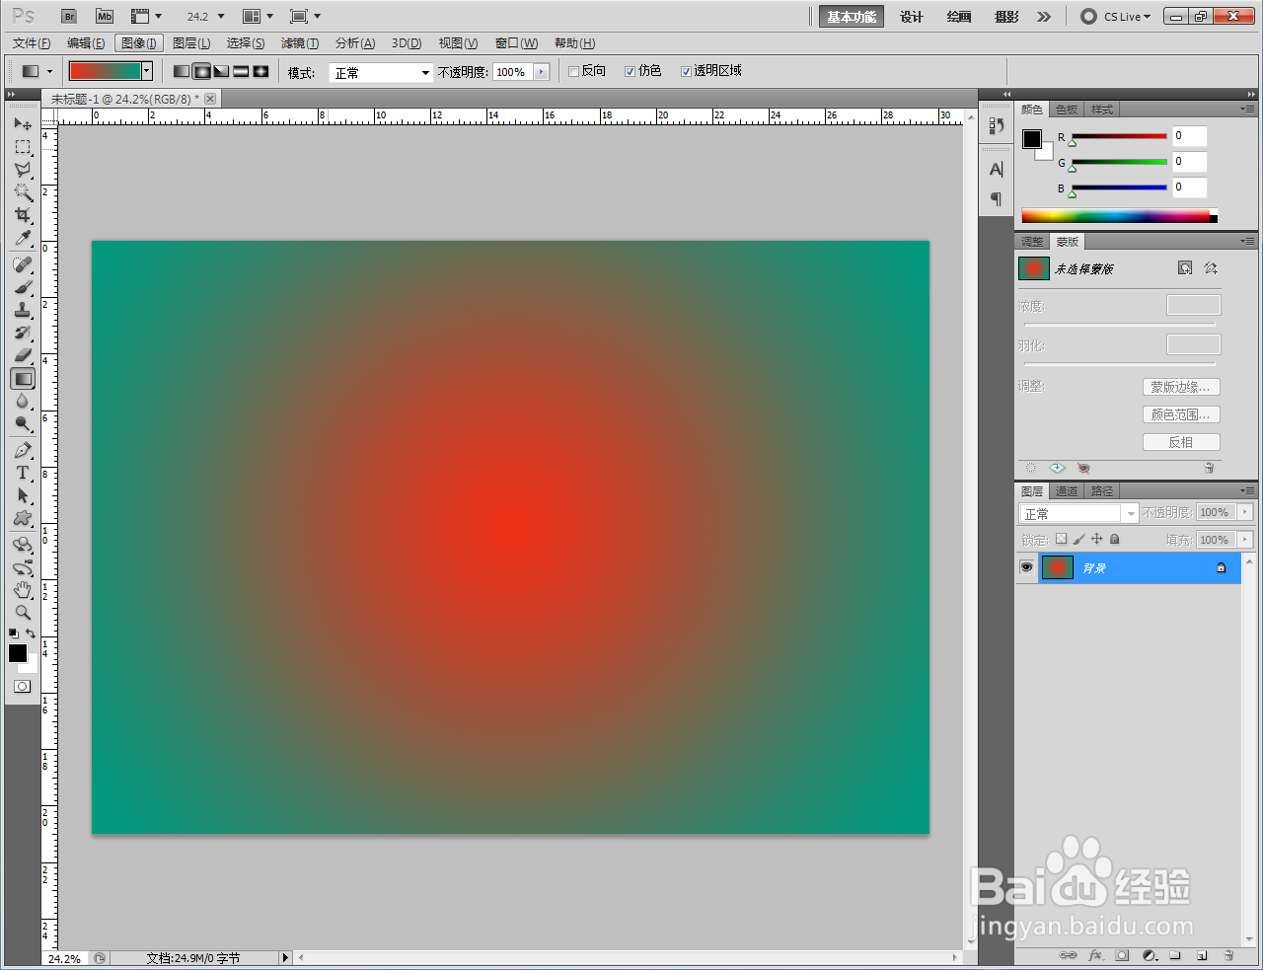Select the Brush tool
This screenshot has height=970, width=1263.
(23, 287)
